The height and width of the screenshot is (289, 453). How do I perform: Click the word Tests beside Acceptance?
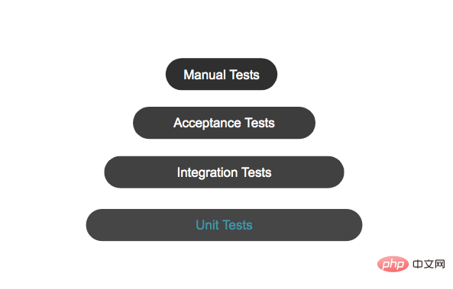point(260,123)
